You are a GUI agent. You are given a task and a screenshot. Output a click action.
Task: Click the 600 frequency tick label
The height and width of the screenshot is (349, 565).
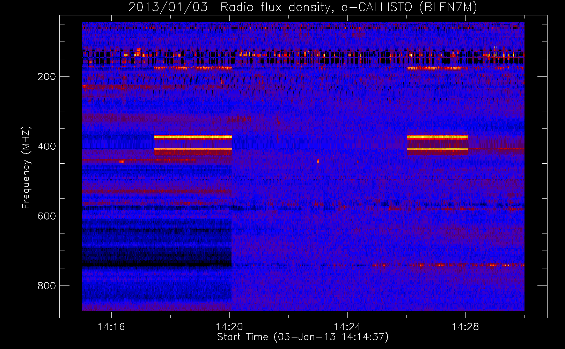click(x=47, y=216)
